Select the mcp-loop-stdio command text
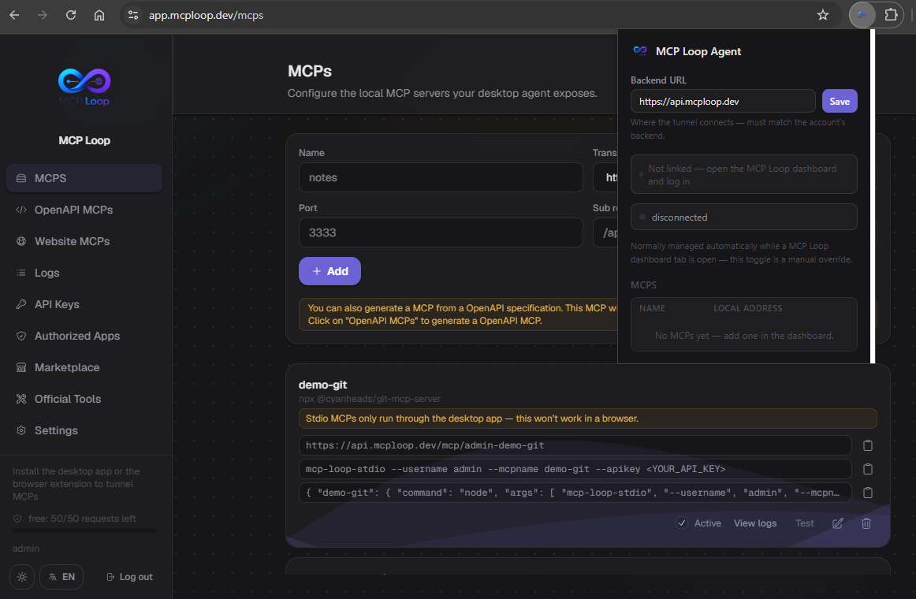The width and height of the screenshot is (916, 599). [x=516, y=469]
